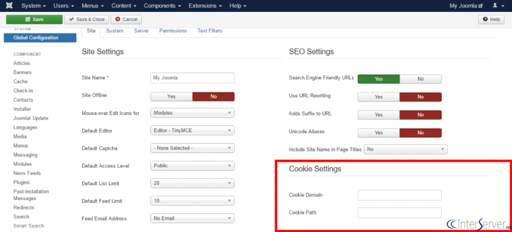Set Unicode Aliases to No
The height and width of the screenshot is (232, 512).
[420, 132]
